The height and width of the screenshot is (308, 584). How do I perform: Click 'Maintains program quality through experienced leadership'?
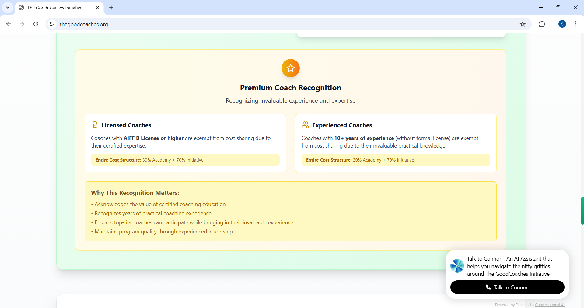tap(163, 232)
